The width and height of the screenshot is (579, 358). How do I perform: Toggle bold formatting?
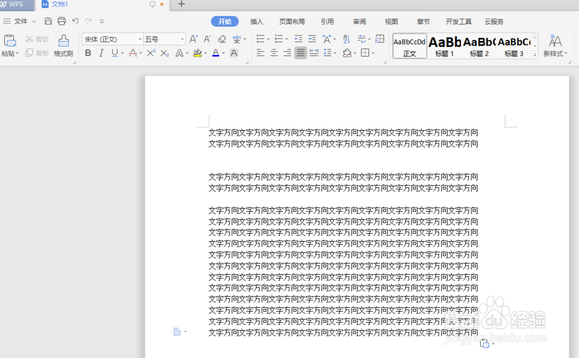pyautogui.click(x=88, y=53)
